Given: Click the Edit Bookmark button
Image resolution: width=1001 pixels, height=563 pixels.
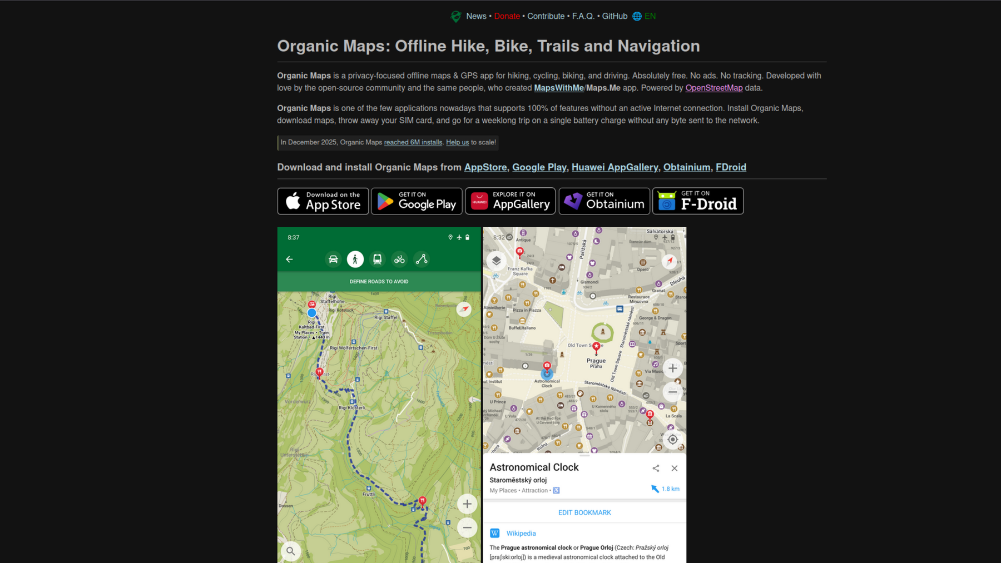Looking at the screenshot, I should pos(584,512).
